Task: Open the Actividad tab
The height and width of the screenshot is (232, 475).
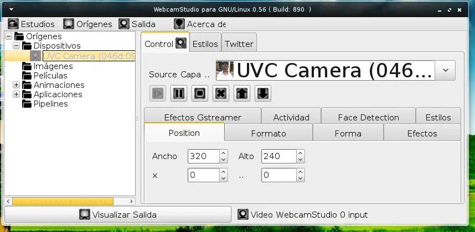Action: point(291,117)
